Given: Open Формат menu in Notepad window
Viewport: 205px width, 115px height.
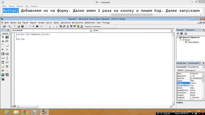Looking at the screenshot, I should (x=20, y=6).
